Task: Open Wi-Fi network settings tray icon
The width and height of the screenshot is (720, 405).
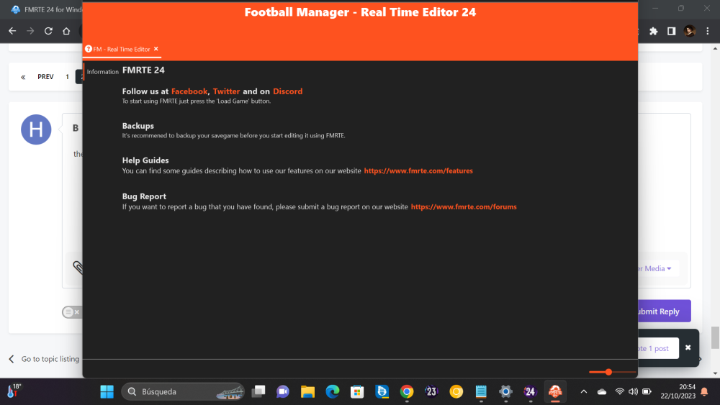Action: (619, 392)
